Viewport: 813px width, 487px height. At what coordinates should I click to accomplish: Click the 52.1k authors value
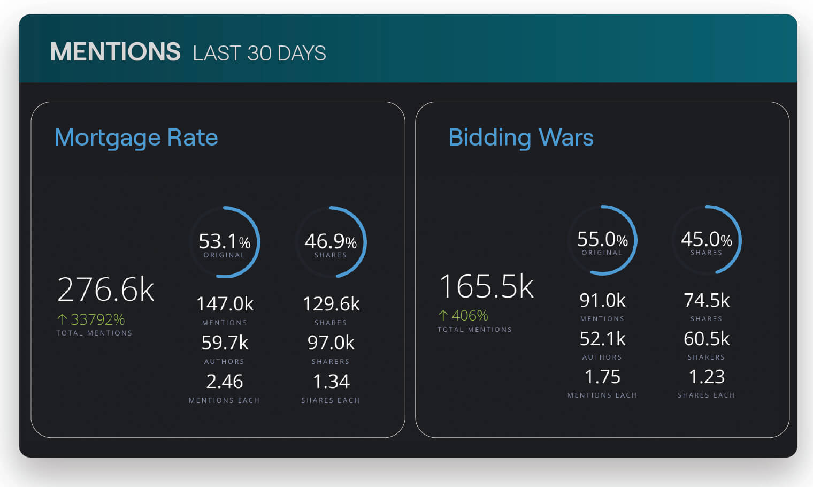point(602,339)
